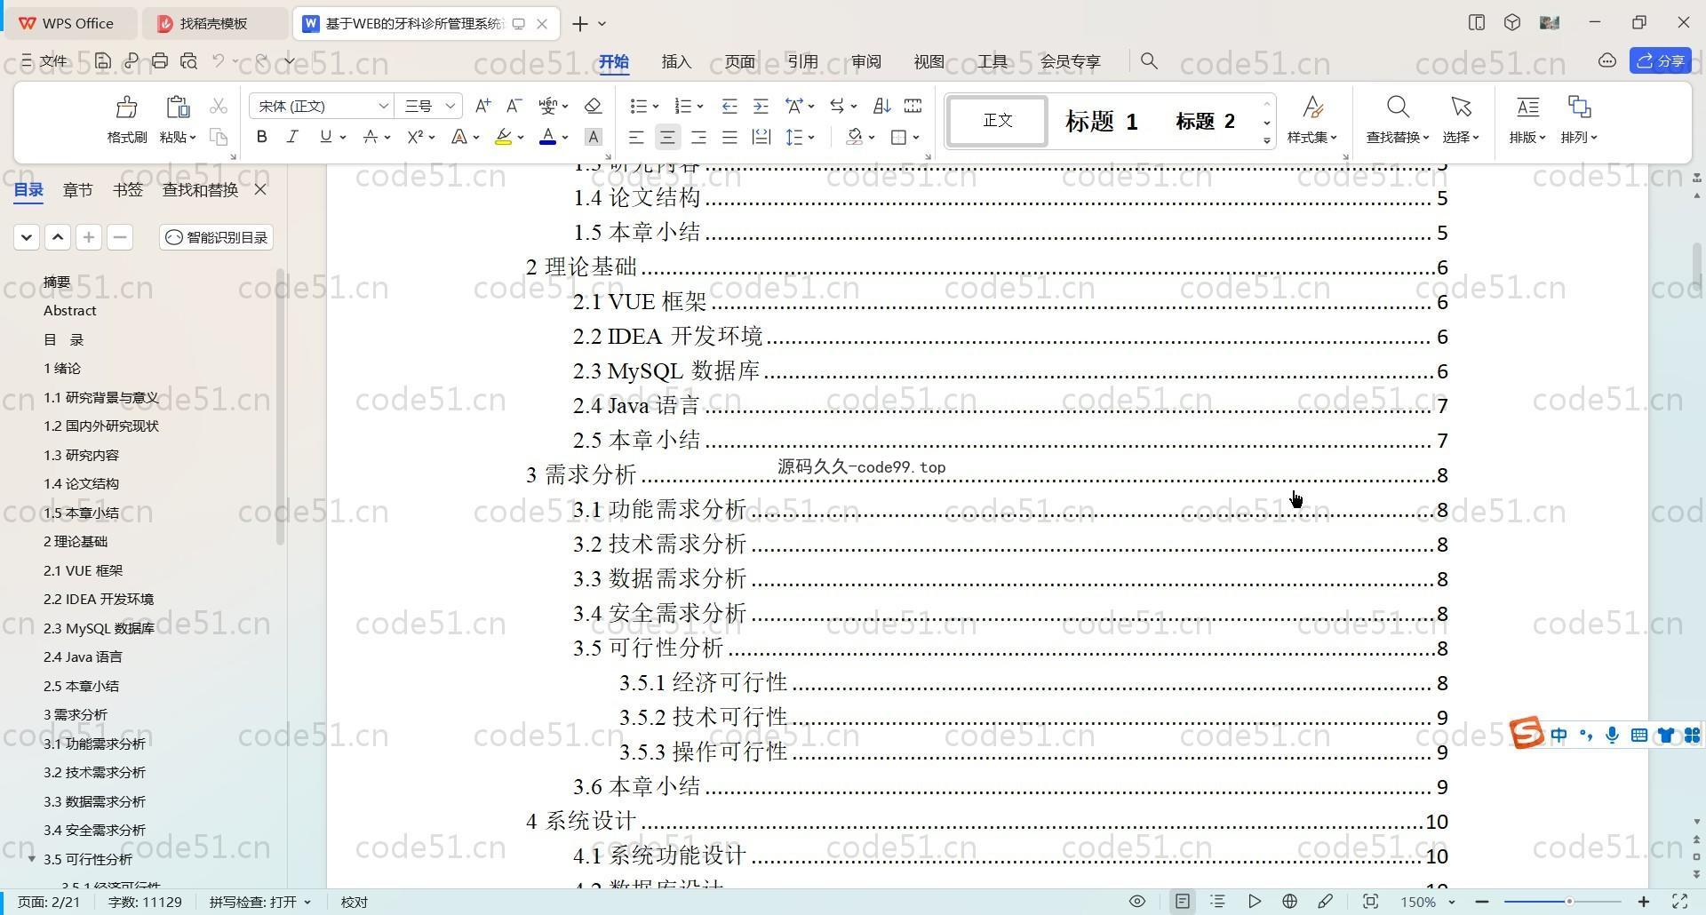Switch to 页面 ribbon tab
The width and height of the screenshot is (1706, 915).
point(739,61)
